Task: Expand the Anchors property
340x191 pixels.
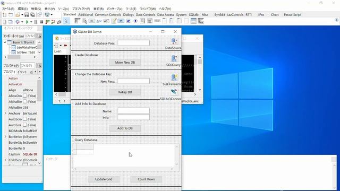Action: click(x=5, y=113)
